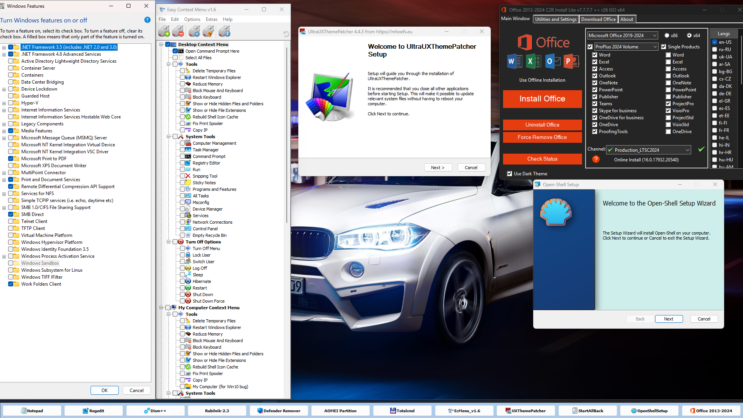Viewport: 743px width, 418px height.
Task: Open Totalcmd from the bottom taskbar
Action: tap(402, 411)
